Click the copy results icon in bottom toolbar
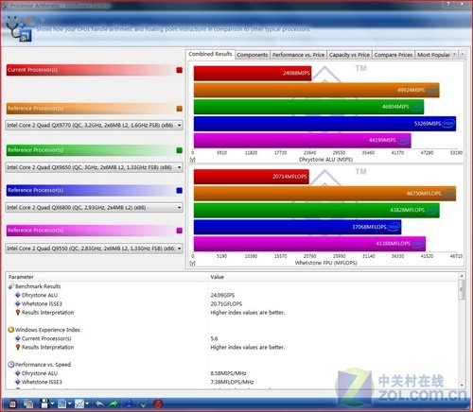Screen dimensions: 473x412 28,403
